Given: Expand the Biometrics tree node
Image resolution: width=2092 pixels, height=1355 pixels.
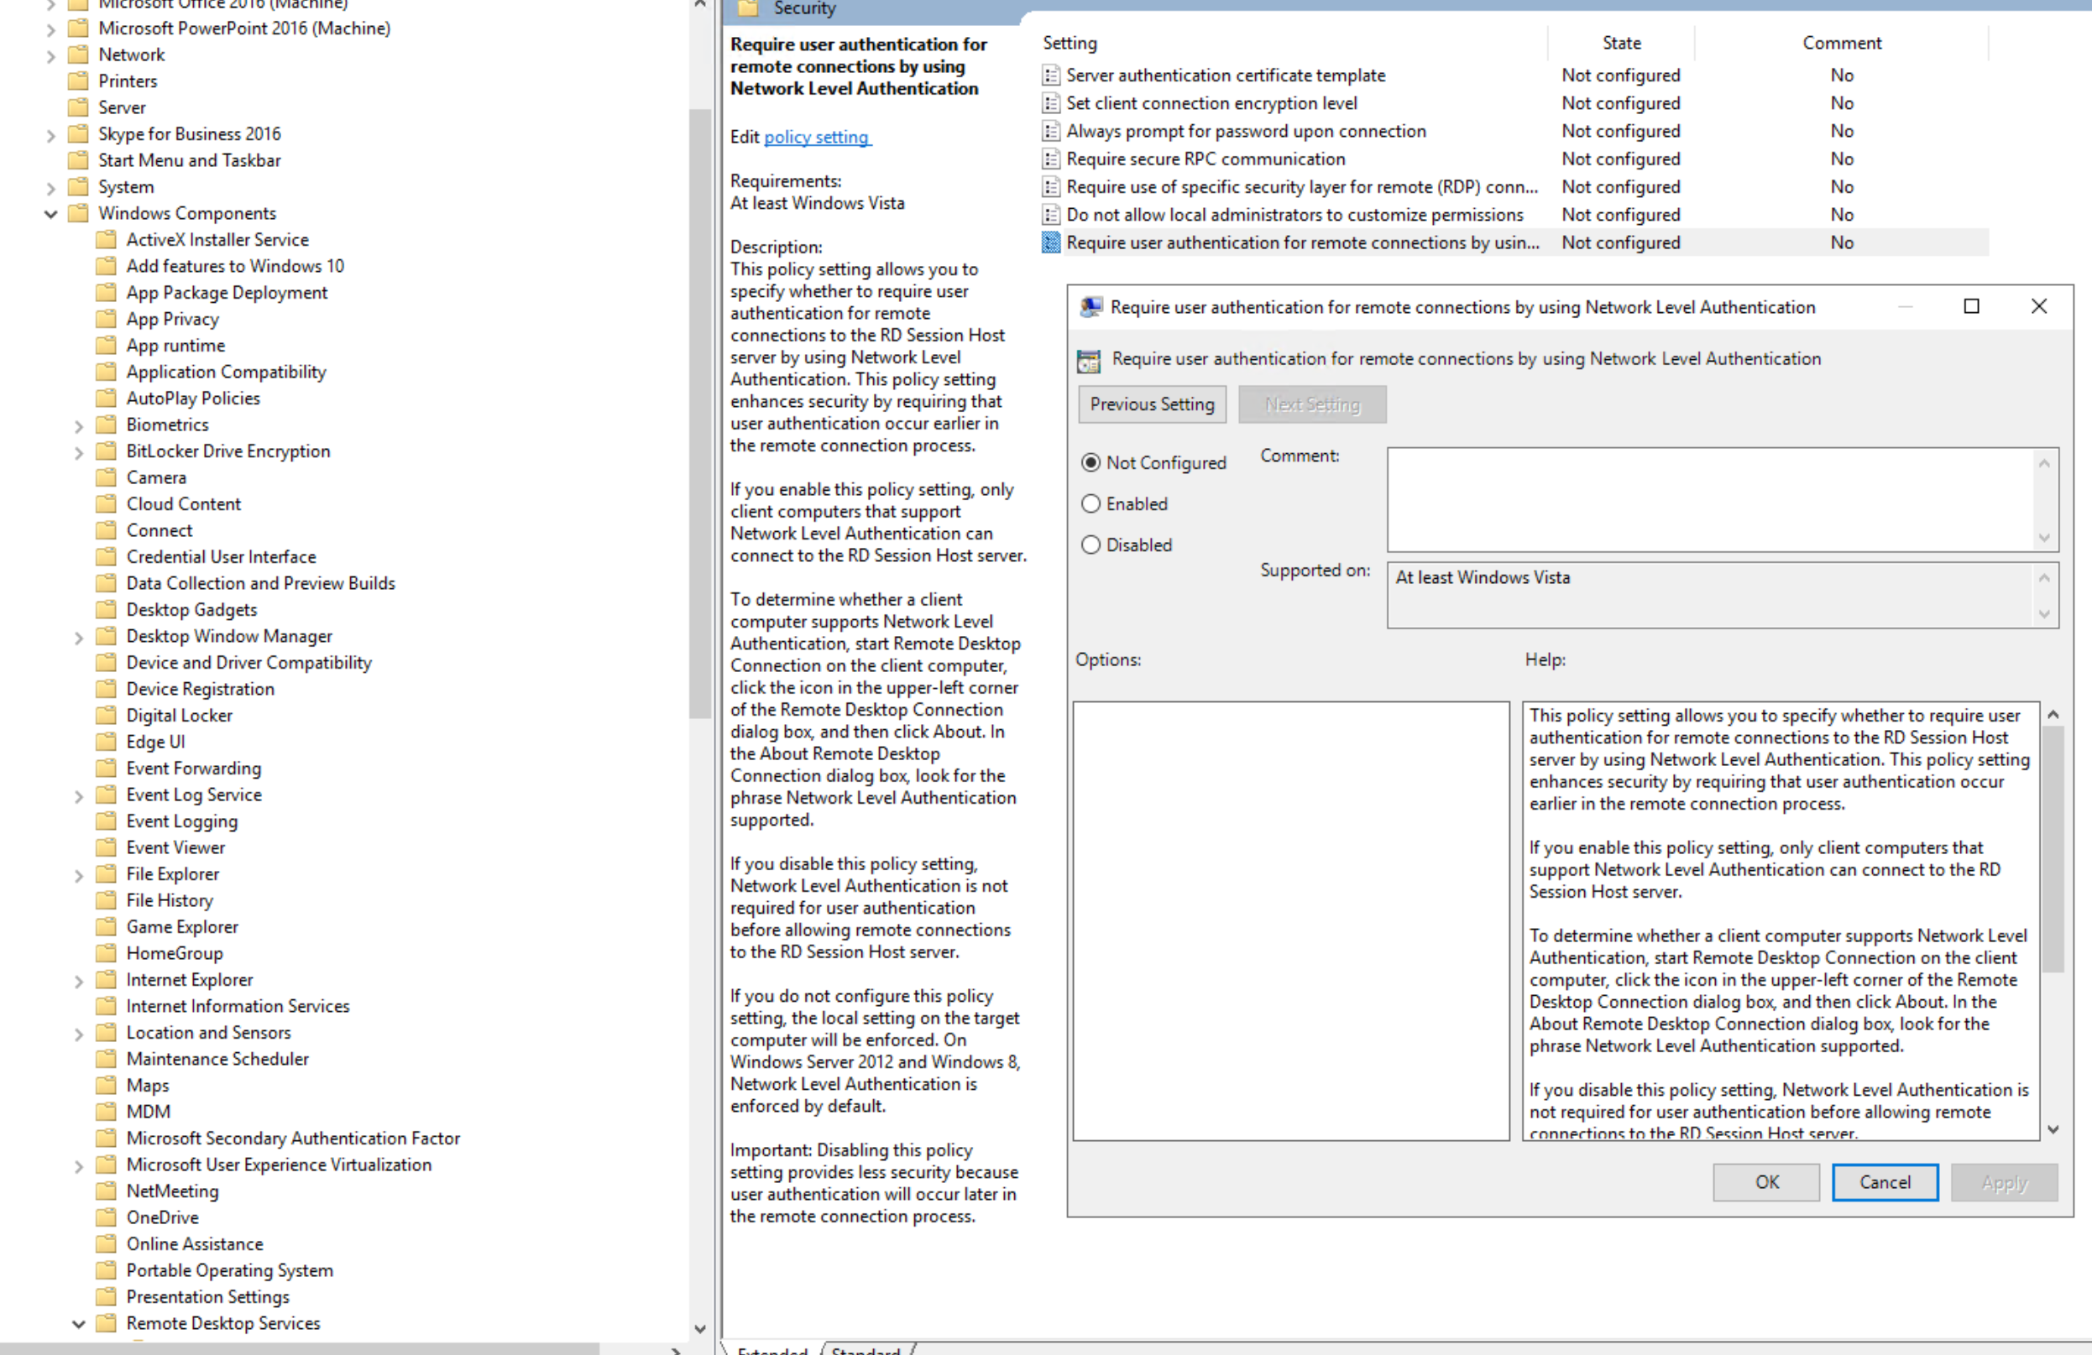Looking at the screenshot, I should pos(78,425).
